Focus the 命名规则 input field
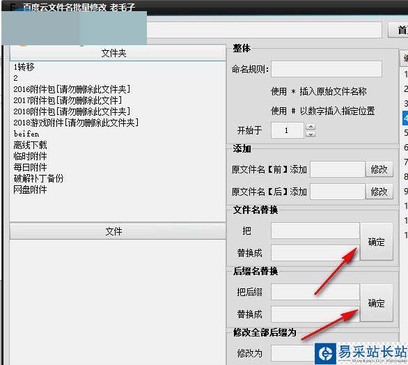This screenshot has height=365, width=408. pyautogui.click(x=327, y=69)
